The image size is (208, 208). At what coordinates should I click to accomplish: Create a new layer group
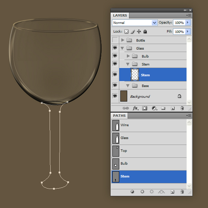(x=163, y=108)
